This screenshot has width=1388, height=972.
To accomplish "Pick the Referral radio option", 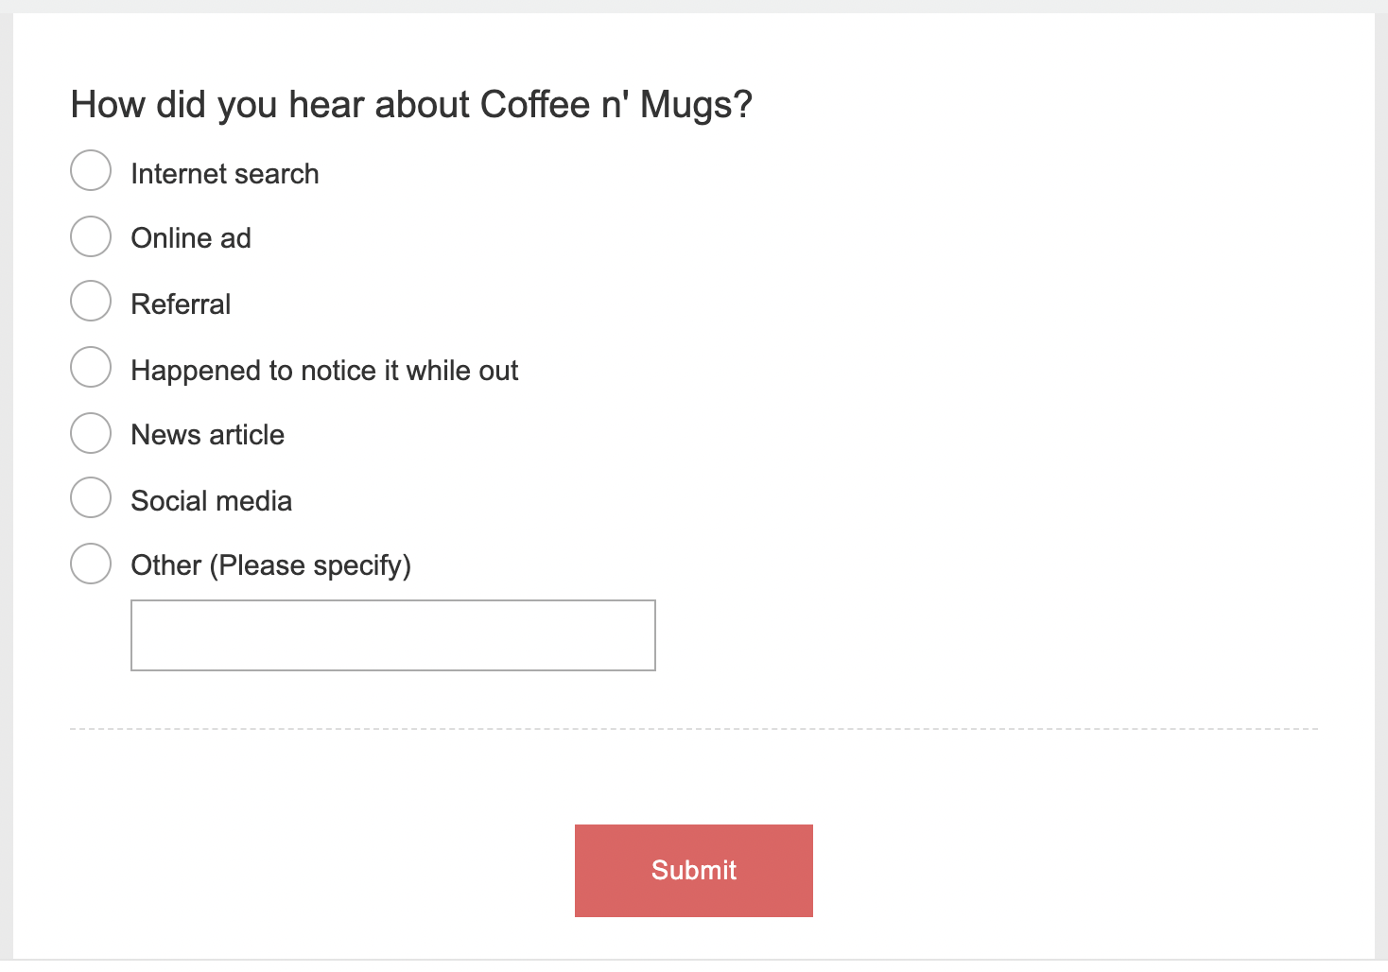I will click(91, 302).
